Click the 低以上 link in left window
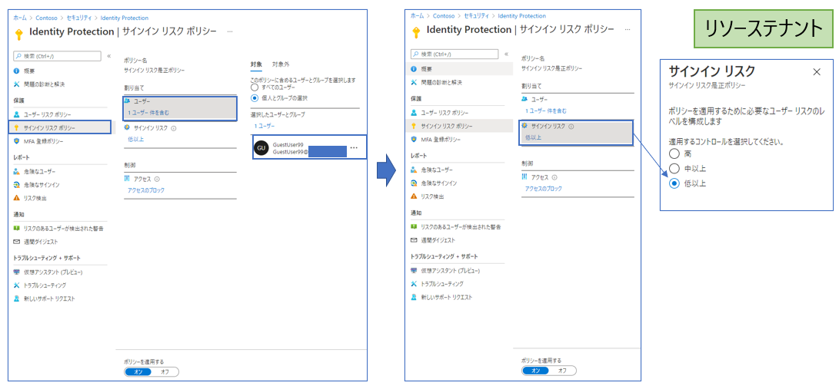Viewport: 839px width, 389px height. coord(135,140)
